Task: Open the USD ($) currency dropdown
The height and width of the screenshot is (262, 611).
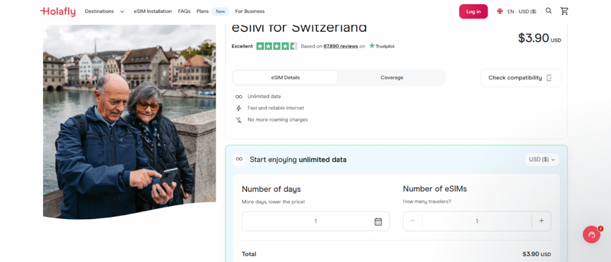Action: coord(542,160)
